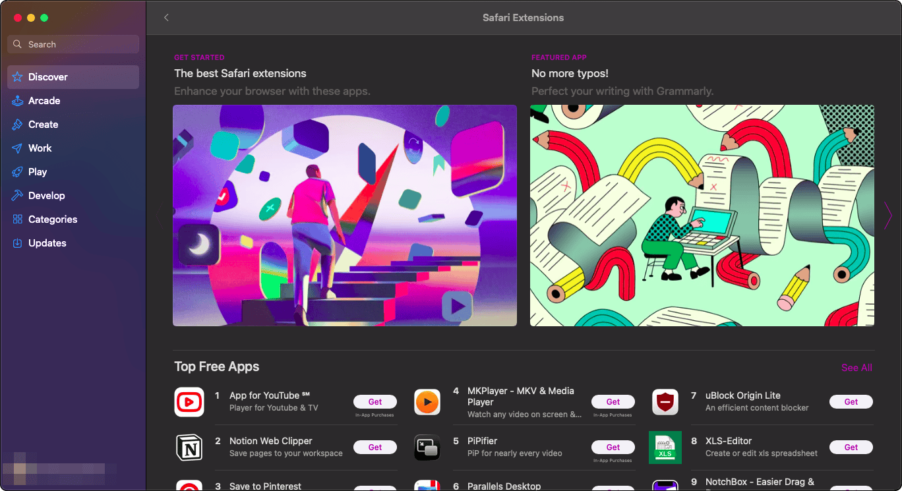Advance the featured carousel with right arrow

(x=888, y=216)
